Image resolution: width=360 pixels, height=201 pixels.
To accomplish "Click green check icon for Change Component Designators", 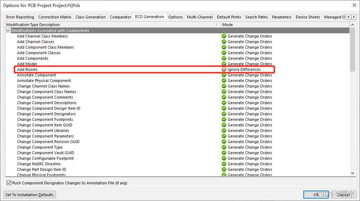I will coord(224,114).
